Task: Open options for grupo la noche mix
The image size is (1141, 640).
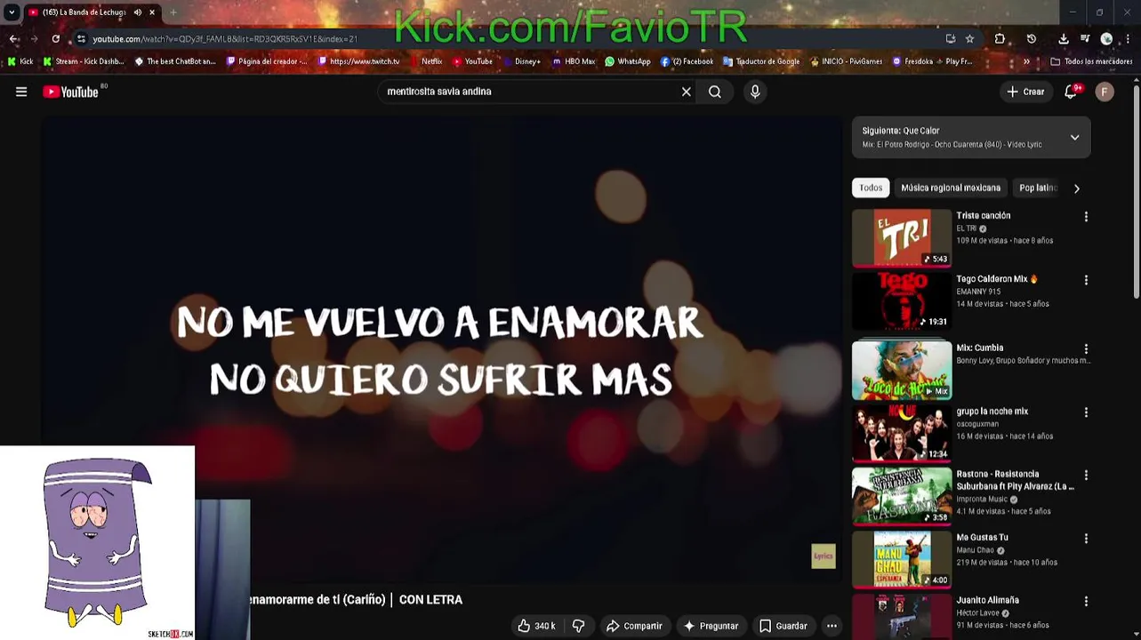Action: click(x=1086, y=412)
